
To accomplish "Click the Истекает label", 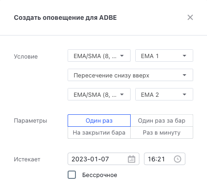I will (x=27, y=159).
